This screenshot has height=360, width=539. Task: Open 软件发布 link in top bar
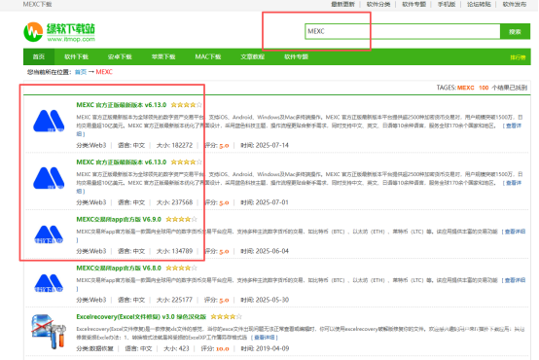click(515, 4)
